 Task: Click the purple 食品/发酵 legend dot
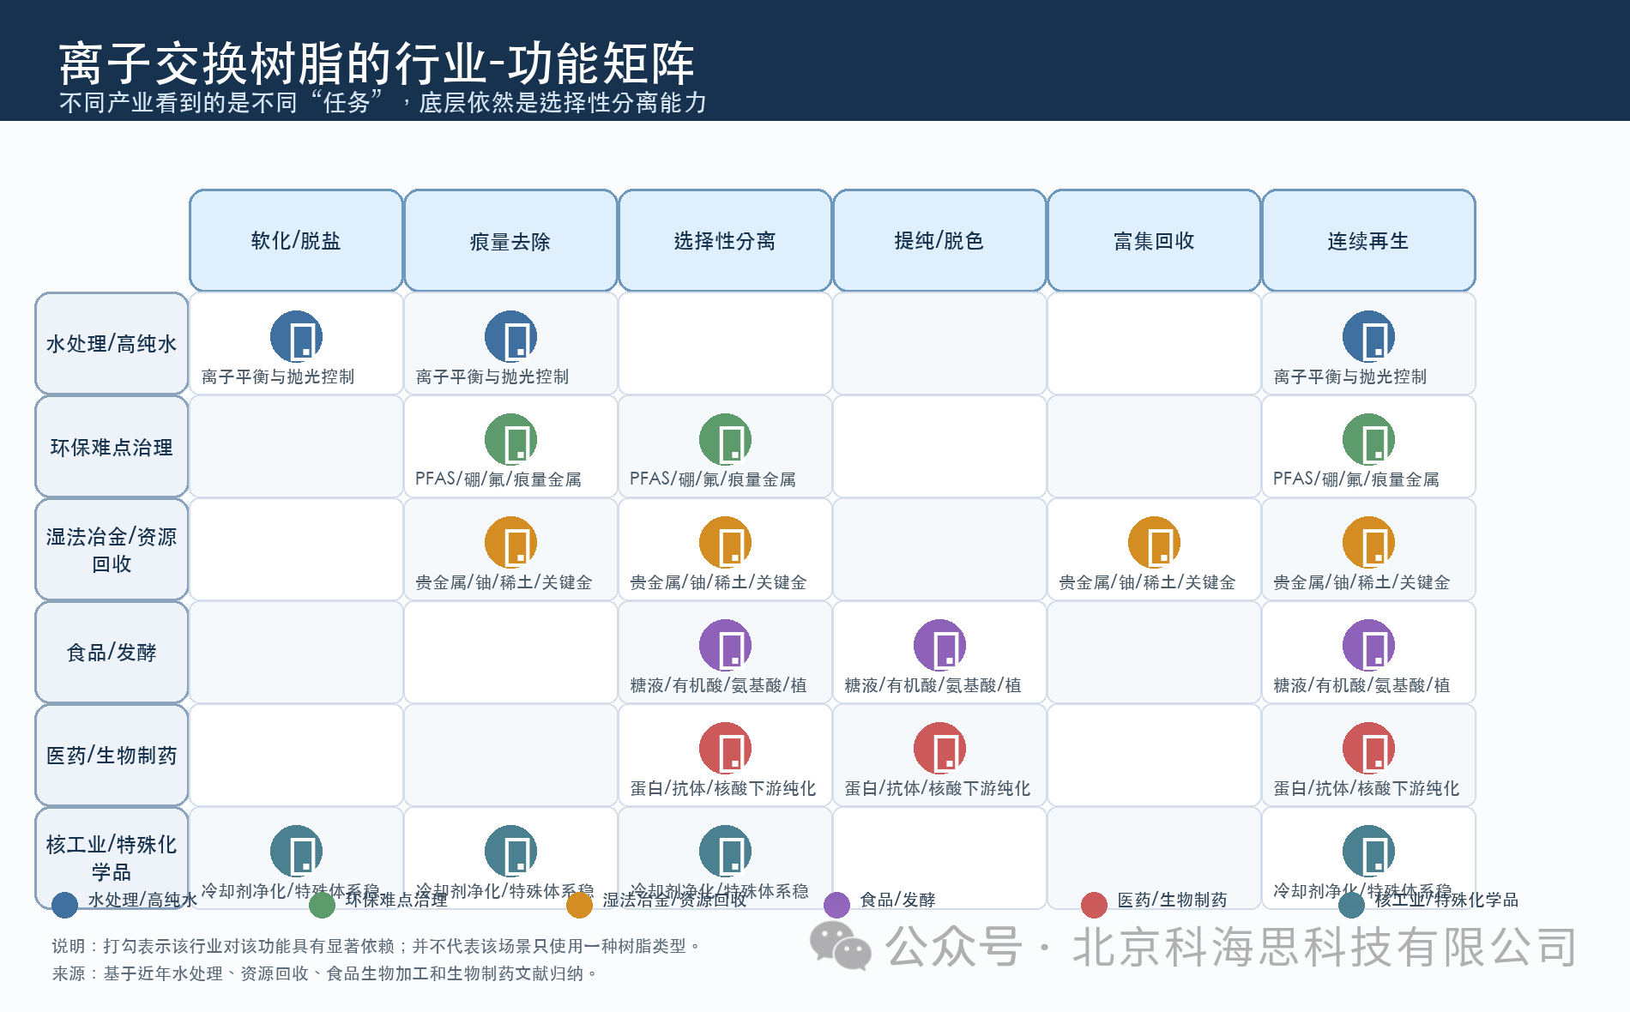coord(836,905)
